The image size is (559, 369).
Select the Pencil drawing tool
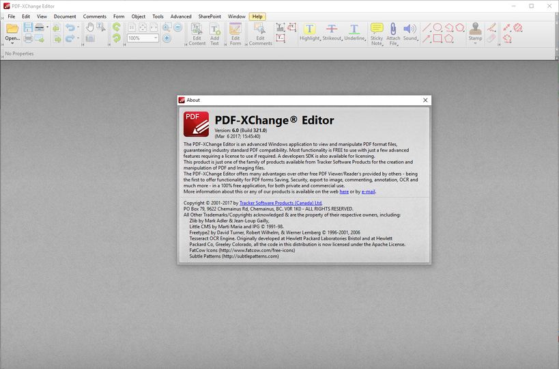click(x=492, y=27)
